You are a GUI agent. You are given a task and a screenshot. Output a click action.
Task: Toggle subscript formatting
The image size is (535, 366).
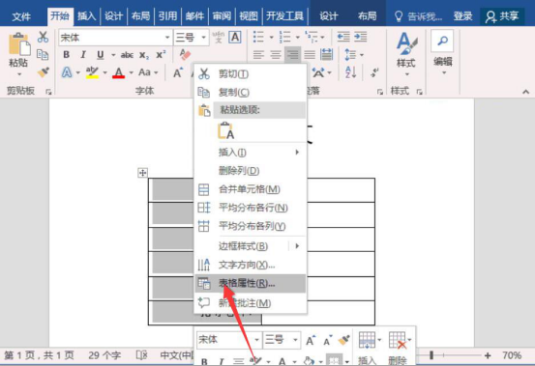tap(144, 55)
